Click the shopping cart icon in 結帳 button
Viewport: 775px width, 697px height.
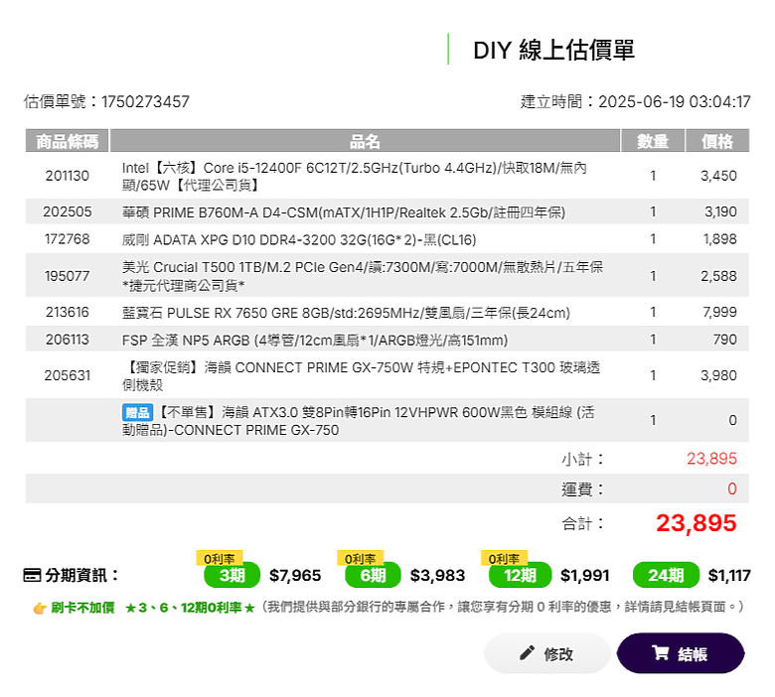coord(660,653)
